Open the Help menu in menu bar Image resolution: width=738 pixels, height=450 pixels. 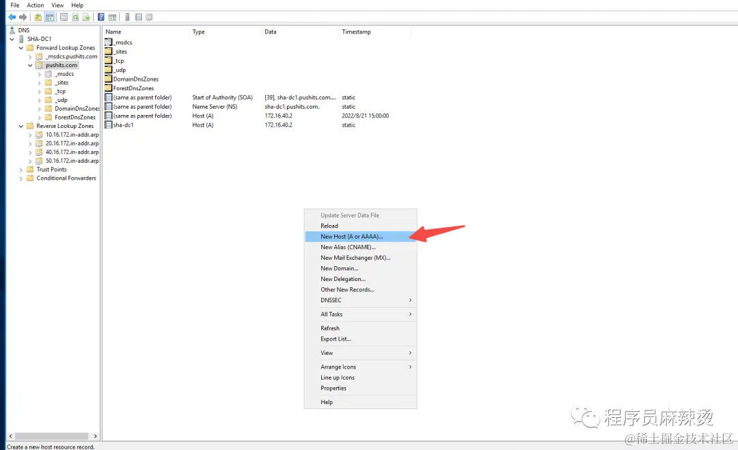point(77,5)
